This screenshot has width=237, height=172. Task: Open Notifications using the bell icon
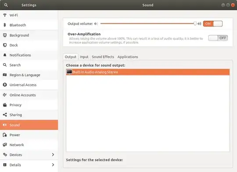pyautogui.click(x=5, y=55)
